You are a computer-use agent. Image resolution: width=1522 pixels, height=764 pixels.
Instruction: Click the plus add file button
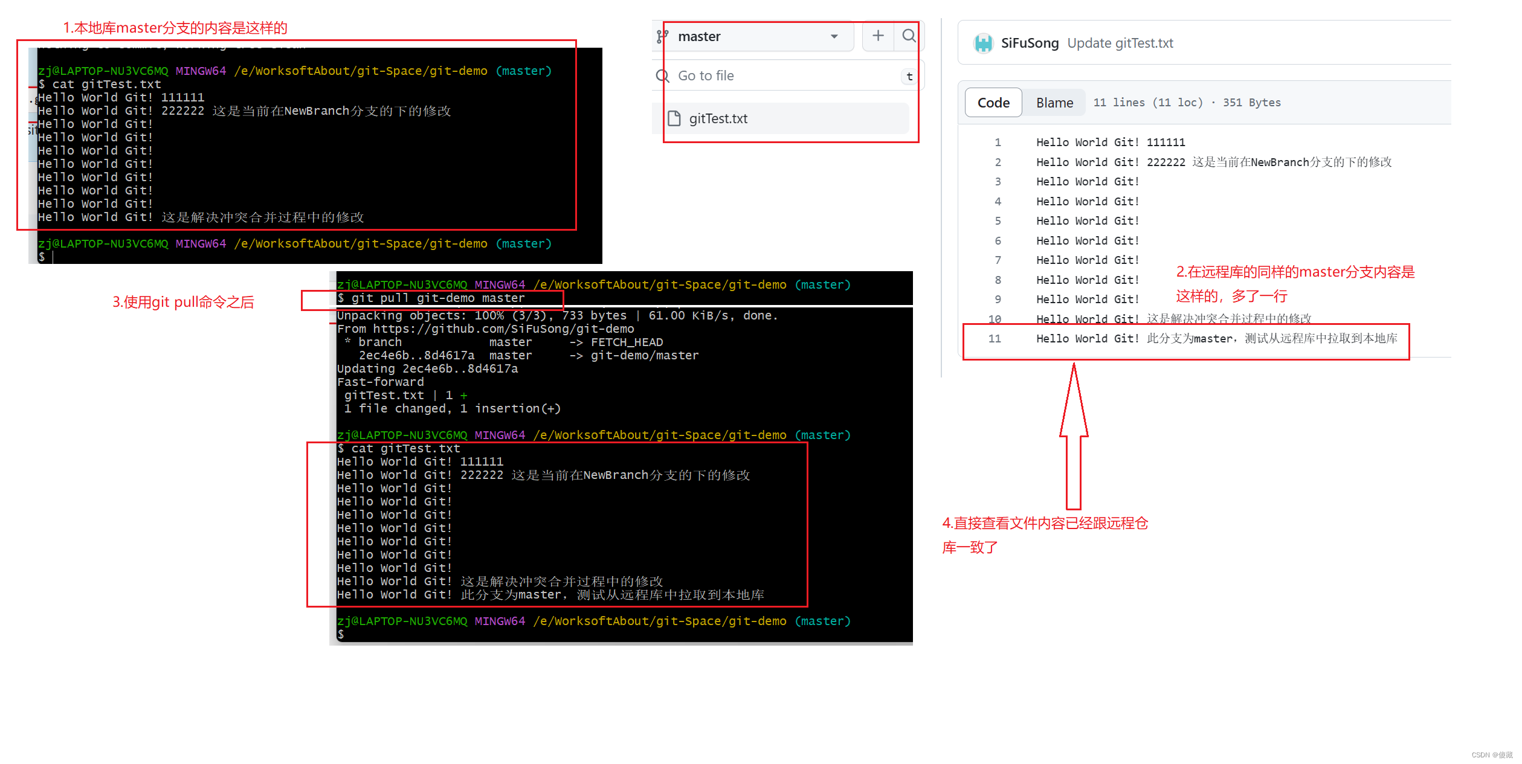pos(878,36)
